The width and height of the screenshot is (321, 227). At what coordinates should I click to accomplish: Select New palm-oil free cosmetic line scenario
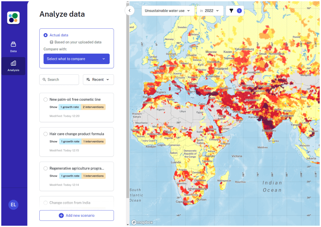46,99
